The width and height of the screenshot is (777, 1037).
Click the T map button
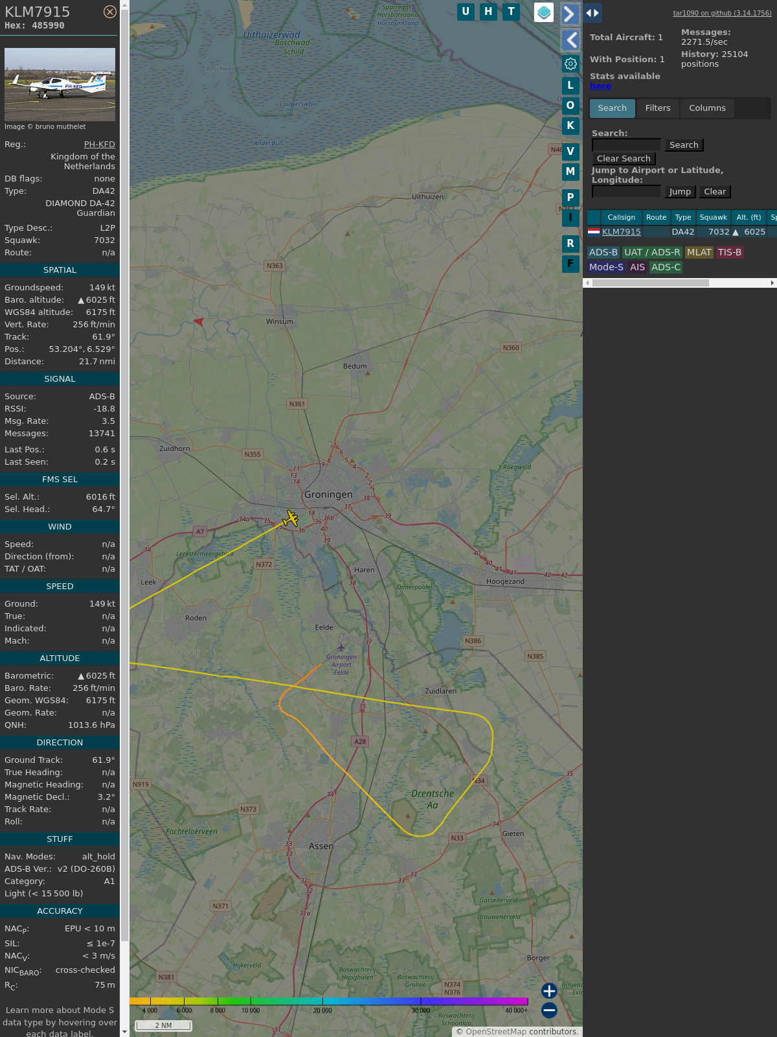tap(512, 12)
